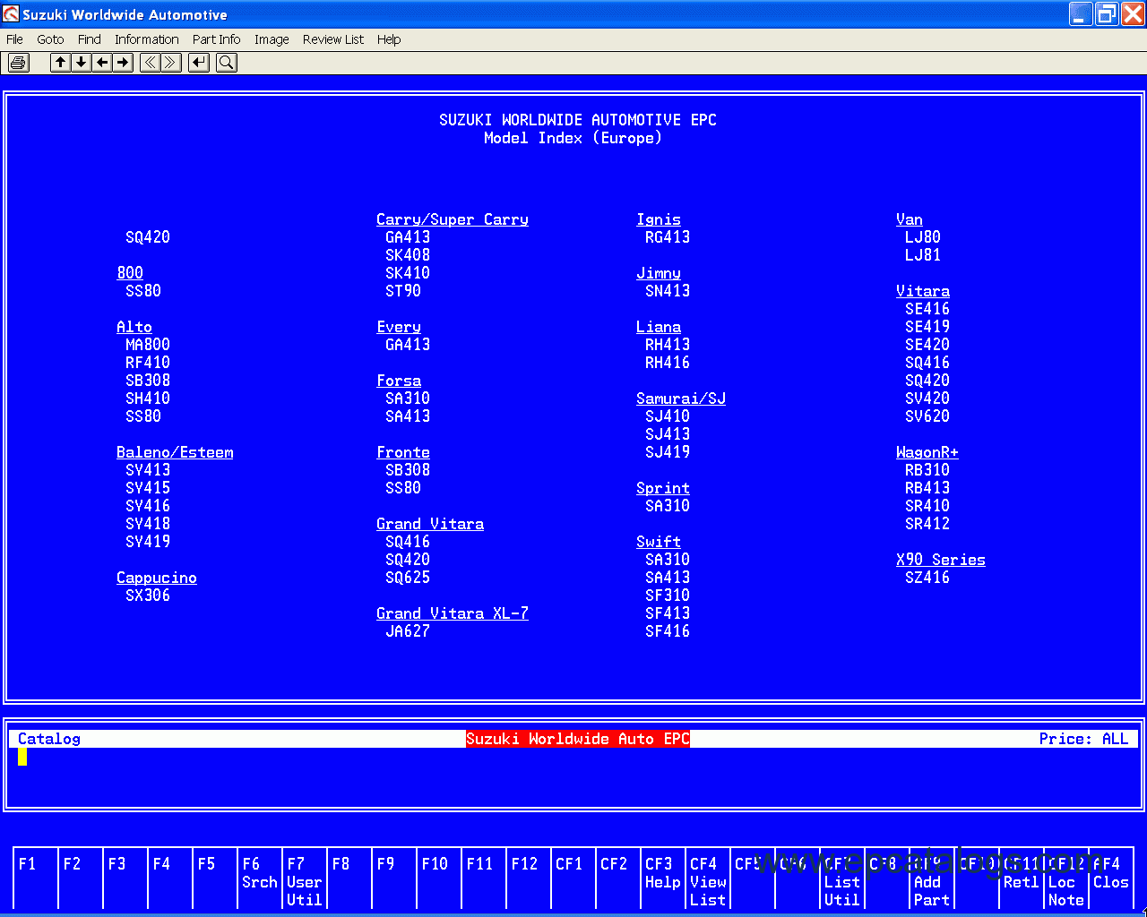Screen dimensions: 1147x917
Task: Select model SK408 under Carry/Super Carry
Action: coord(408,255)
